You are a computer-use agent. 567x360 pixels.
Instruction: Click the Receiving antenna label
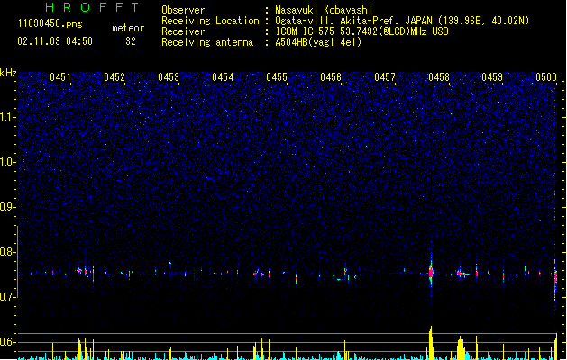(207, 42)
